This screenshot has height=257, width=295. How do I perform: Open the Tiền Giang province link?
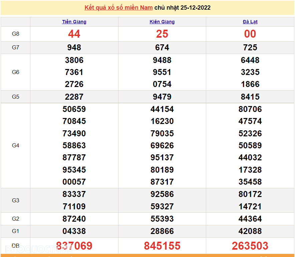click(x=74, y=22)
